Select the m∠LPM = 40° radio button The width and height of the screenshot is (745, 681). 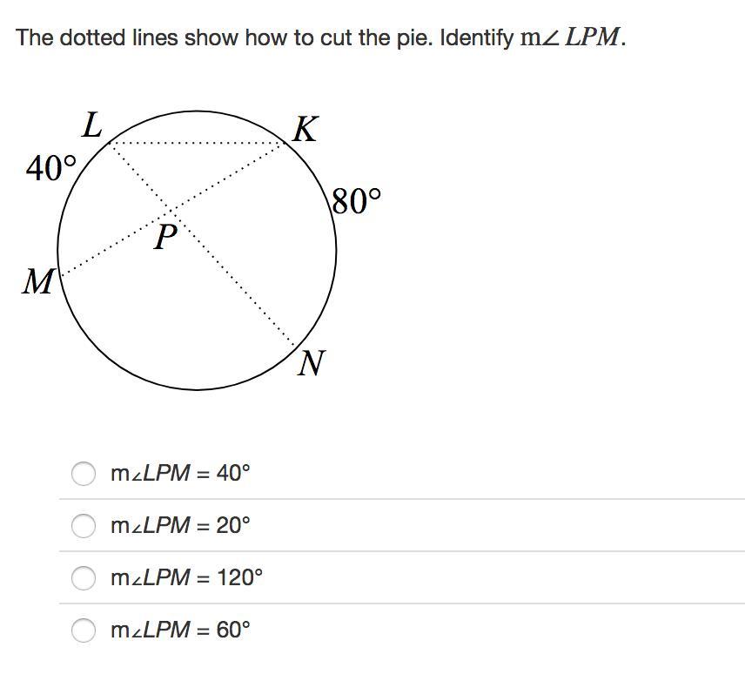click(84, 473)
